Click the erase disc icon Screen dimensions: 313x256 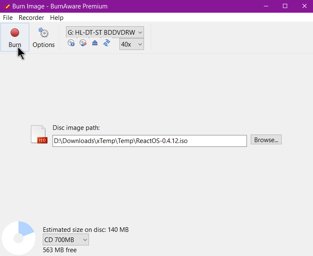83,43
